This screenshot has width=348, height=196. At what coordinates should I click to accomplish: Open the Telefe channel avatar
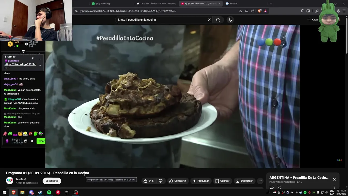click(10, 181)
